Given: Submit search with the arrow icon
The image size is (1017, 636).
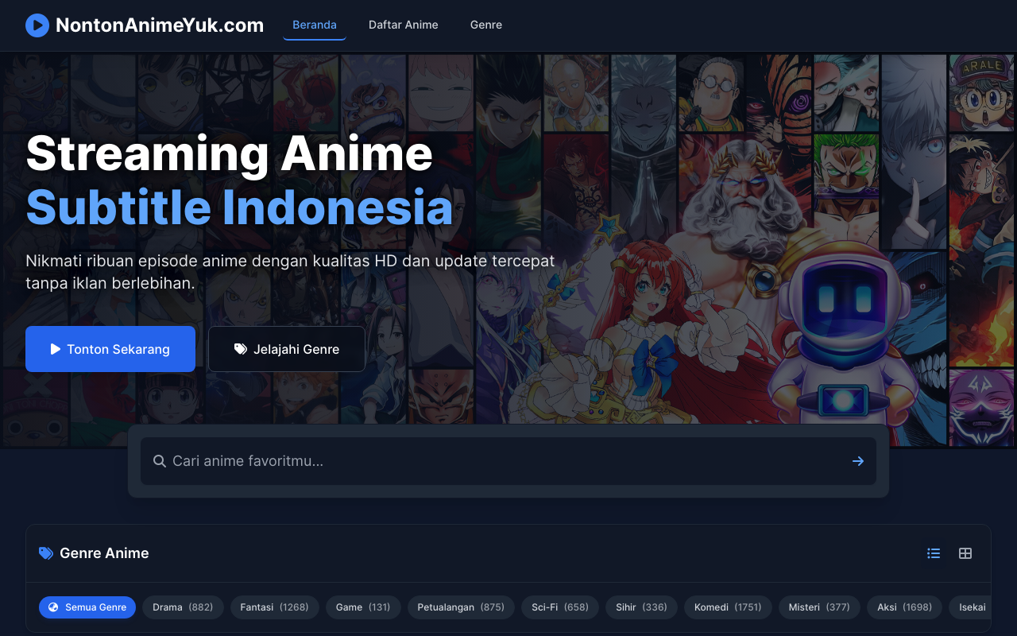Looking at the screenshot, I should tap(858, 461).
